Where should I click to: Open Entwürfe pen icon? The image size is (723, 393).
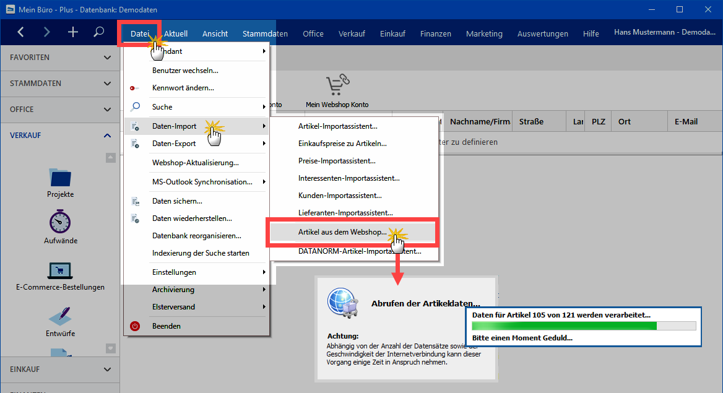coord(60,316)
